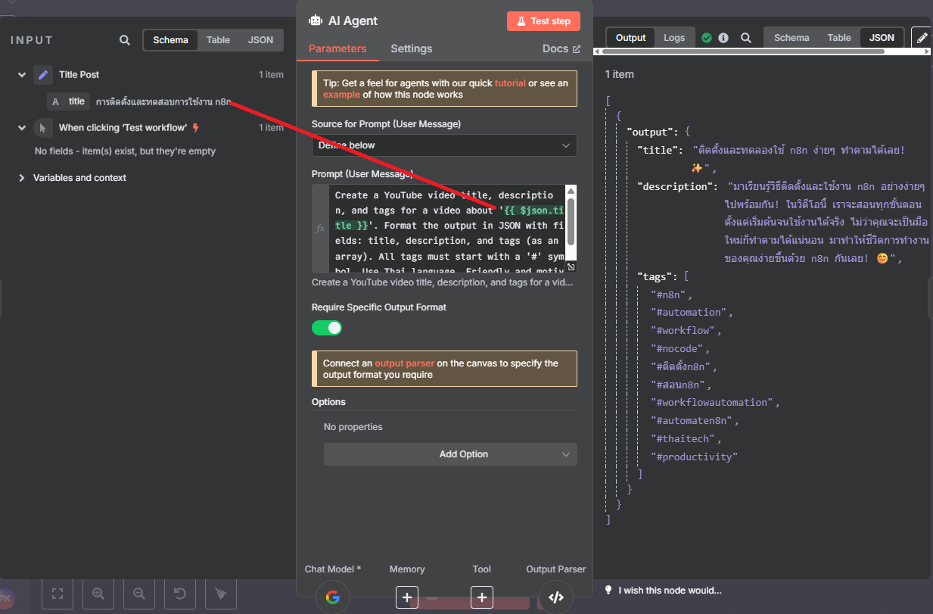
Task: Open the Output Parser code icon
Action: (555, 597)
